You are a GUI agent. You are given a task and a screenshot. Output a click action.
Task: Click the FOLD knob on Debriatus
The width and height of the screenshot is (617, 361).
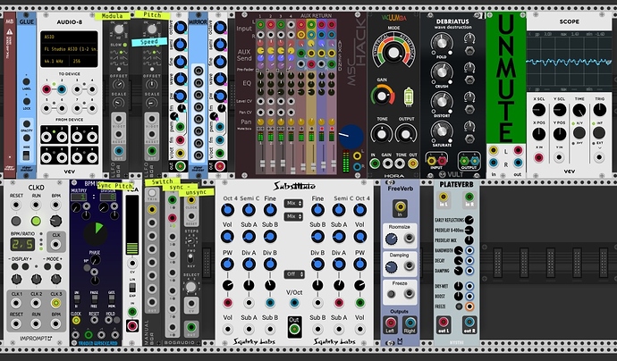pyautogui.click(x=442, y=43)
